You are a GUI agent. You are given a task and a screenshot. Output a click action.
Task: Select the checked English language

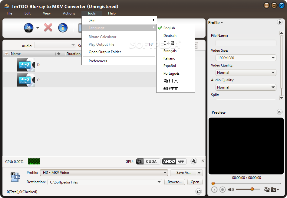pyautogui.click(x=176, y=28)
